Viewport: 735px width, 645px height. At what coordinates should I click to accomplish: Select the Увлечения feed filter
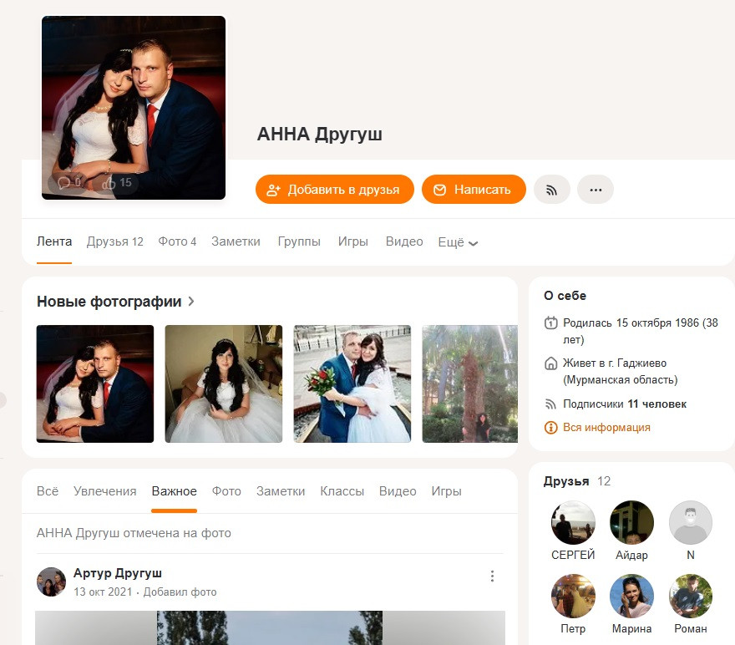pos(105,491)
